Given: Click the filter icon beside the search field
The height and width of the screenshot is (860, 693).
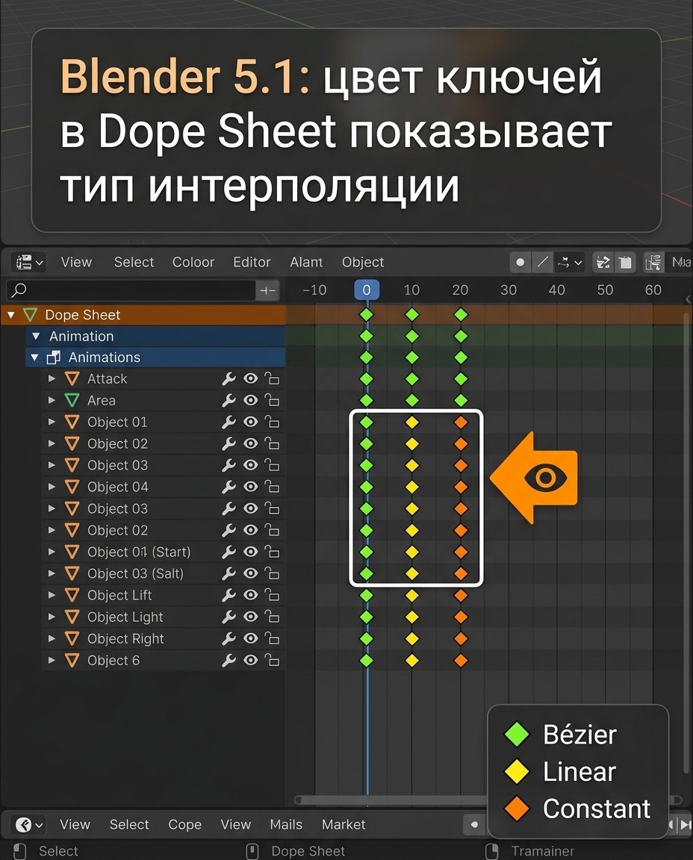Looking at the screenshot, I should coord(267,290).
